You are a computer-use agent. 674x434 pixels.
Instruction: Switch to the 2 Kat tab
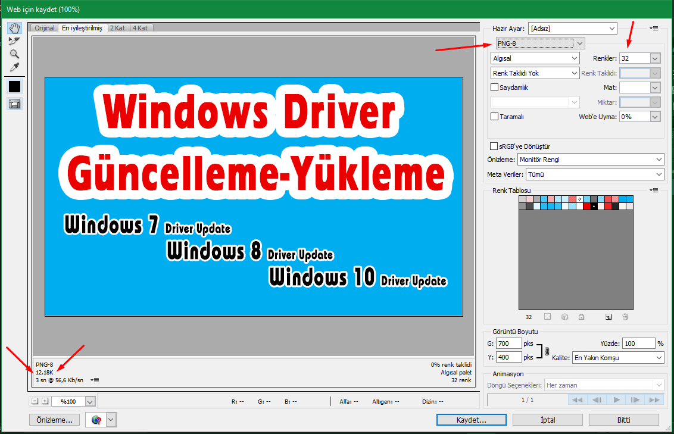(x=117, y=28)
